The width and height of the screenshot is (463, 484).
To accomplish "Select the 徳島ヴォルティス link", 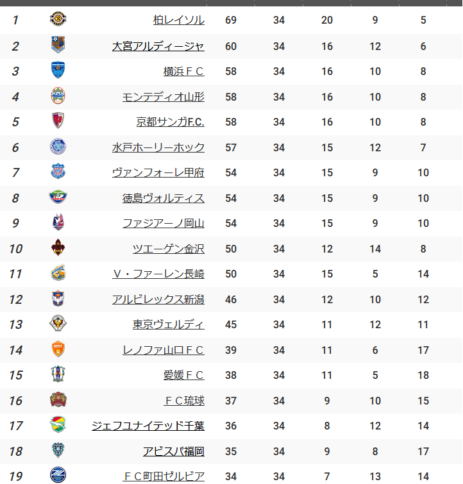I will tap(164, 198).
